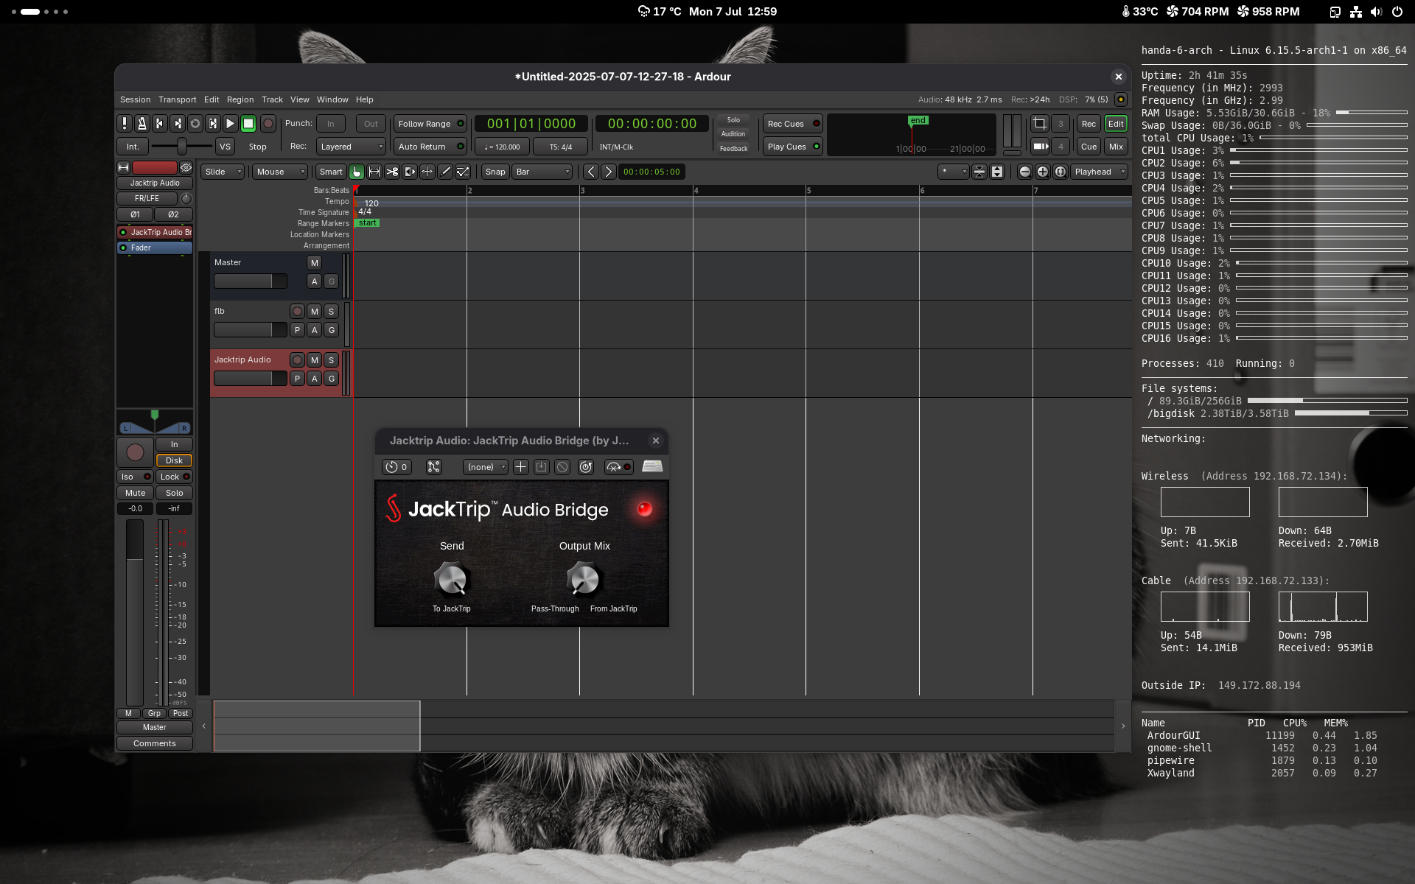Solo the Jacktrip Audio track with S
The width and height of the screenshot is (1415, 884).
[332, 360]
